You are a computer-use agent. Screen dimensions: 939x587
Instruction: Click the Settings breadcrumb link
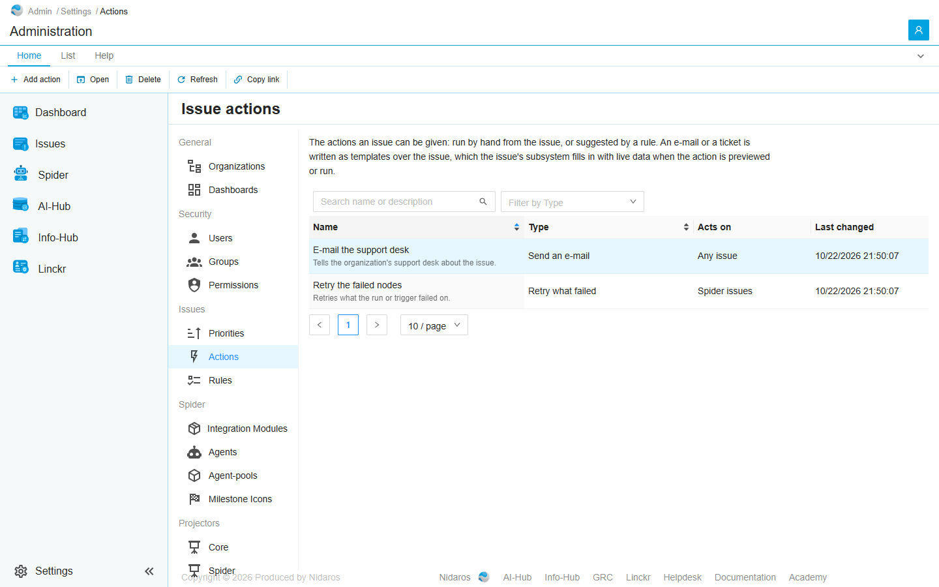pos(76,11)
